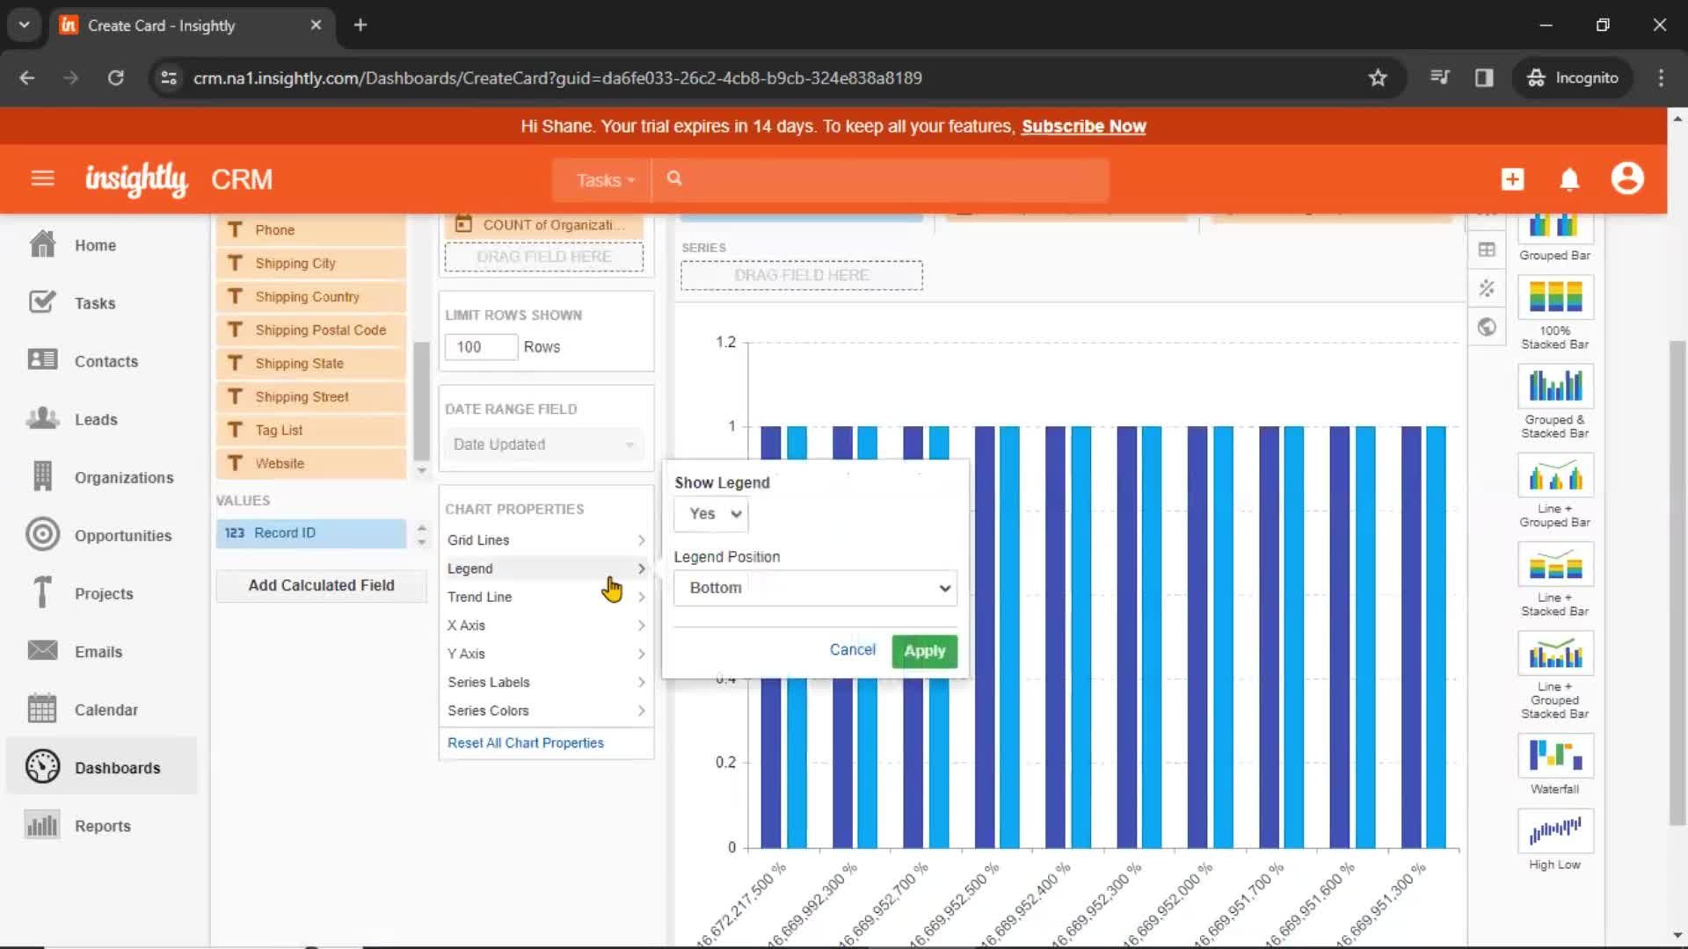The height and width of the screenshot is (949, 1688).
Task: Click the search magnifier icon in toolbar
Action: [674, 179]
